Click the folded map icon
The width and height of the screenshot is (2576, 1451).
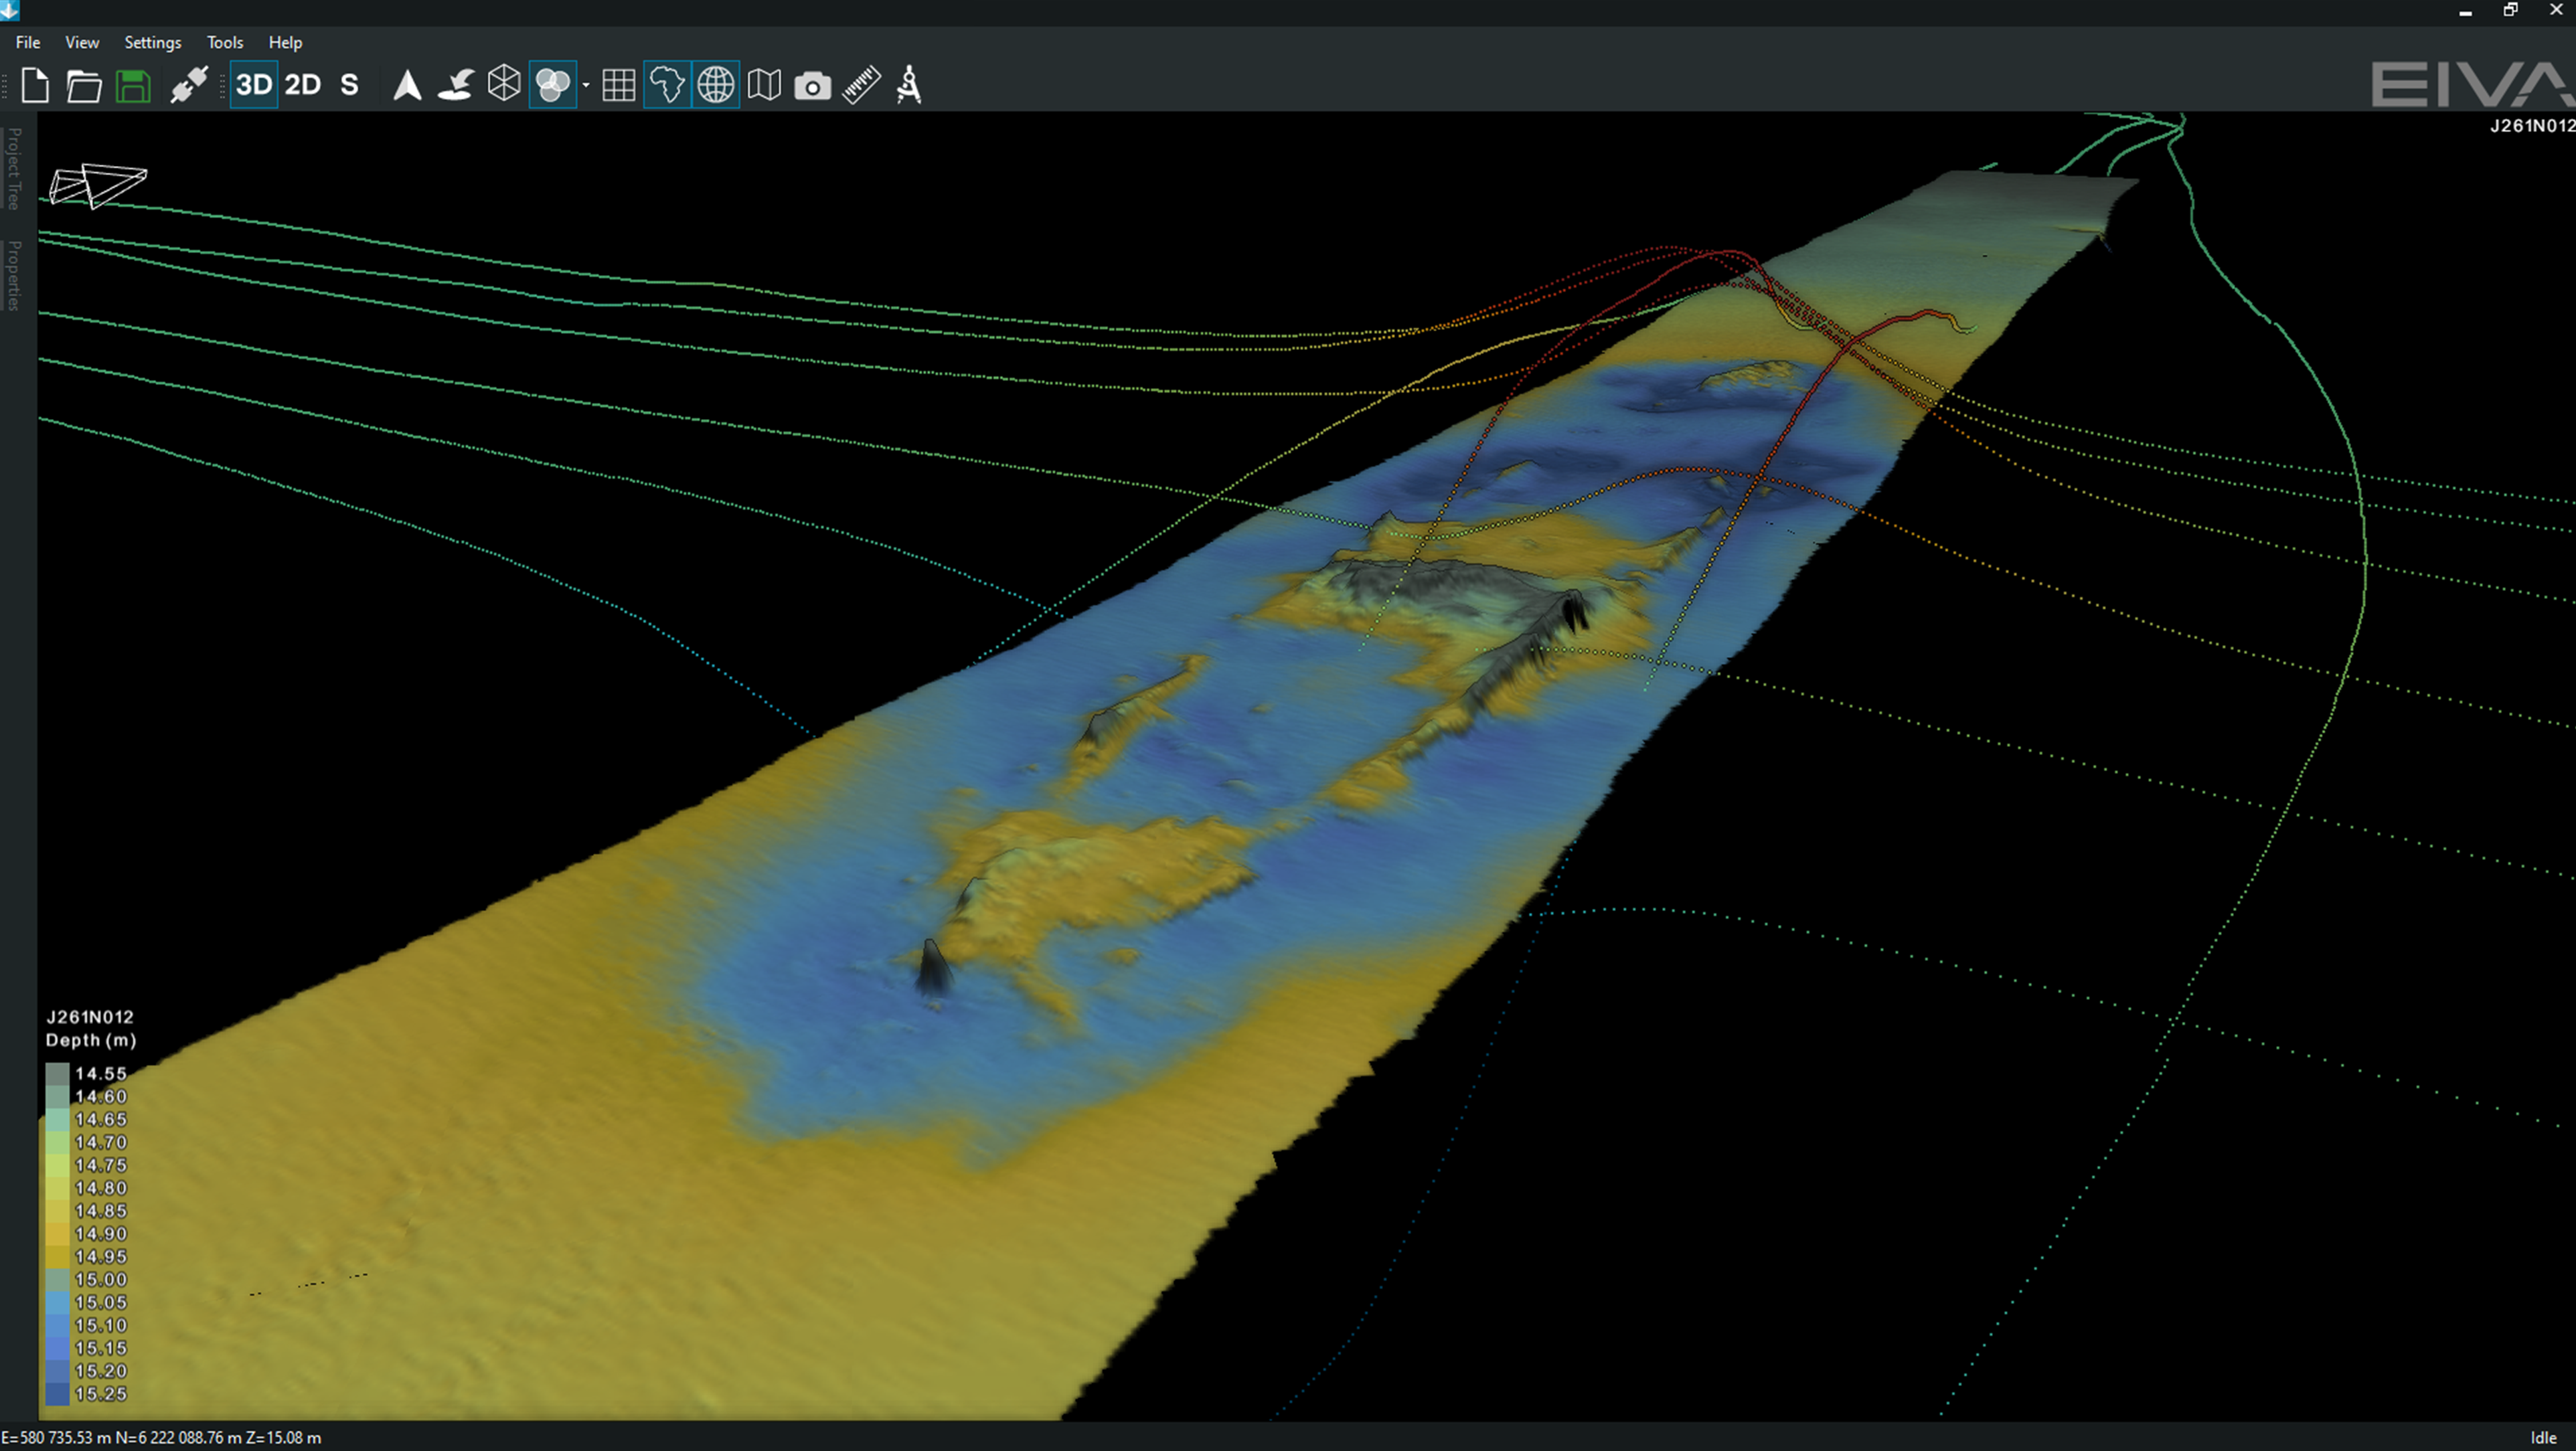pos(764,85)
